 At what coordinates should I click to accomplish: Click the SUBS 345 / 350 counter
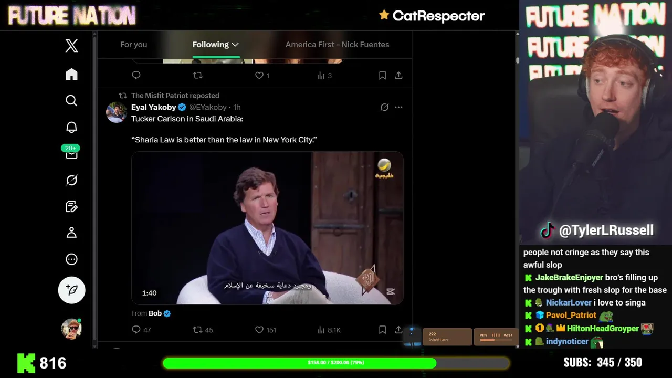point(603,363)
